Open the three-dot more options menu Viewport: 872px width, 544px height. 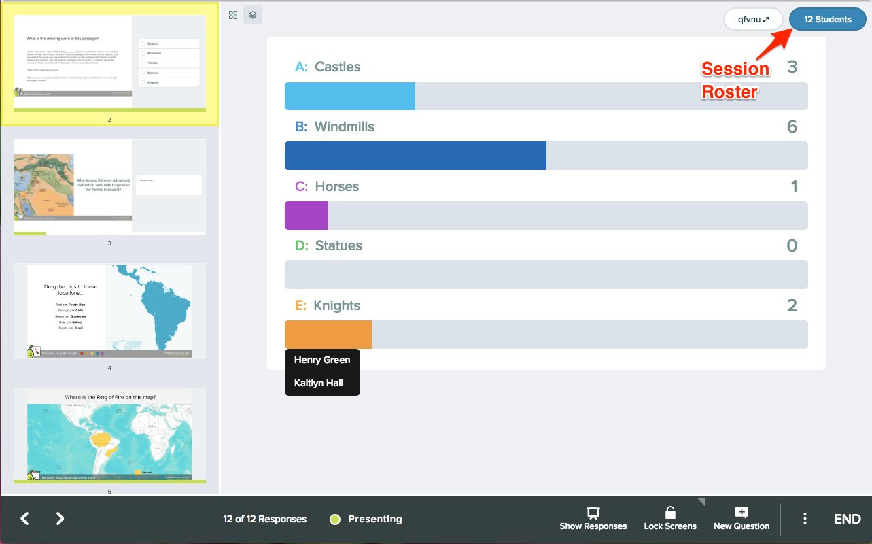tap(805, 519)
